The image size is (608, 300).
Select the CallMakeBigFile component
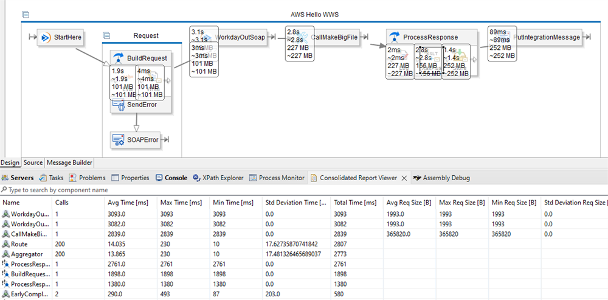(x=334, y=37)
